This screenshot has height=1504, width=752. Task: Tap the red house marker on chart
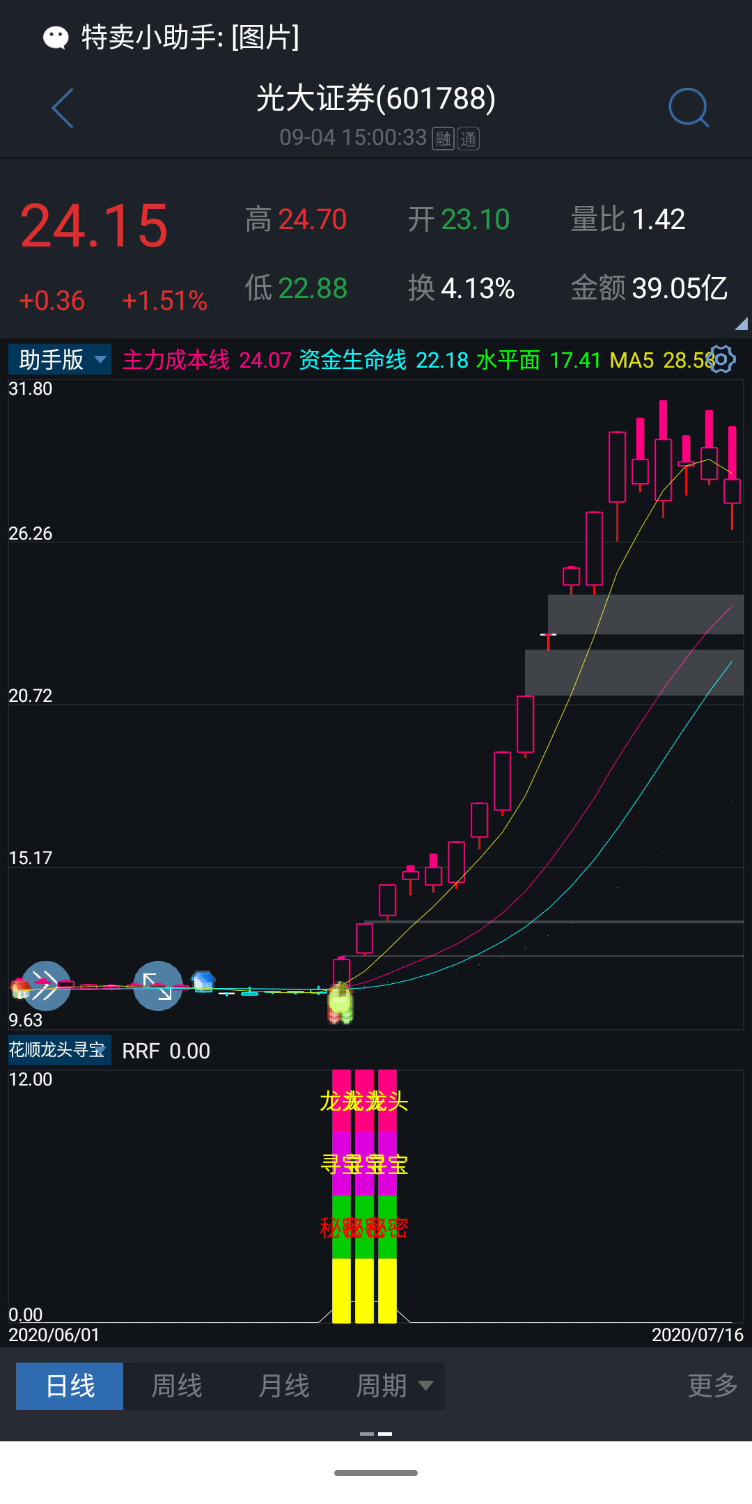click(x=19, y=987)
